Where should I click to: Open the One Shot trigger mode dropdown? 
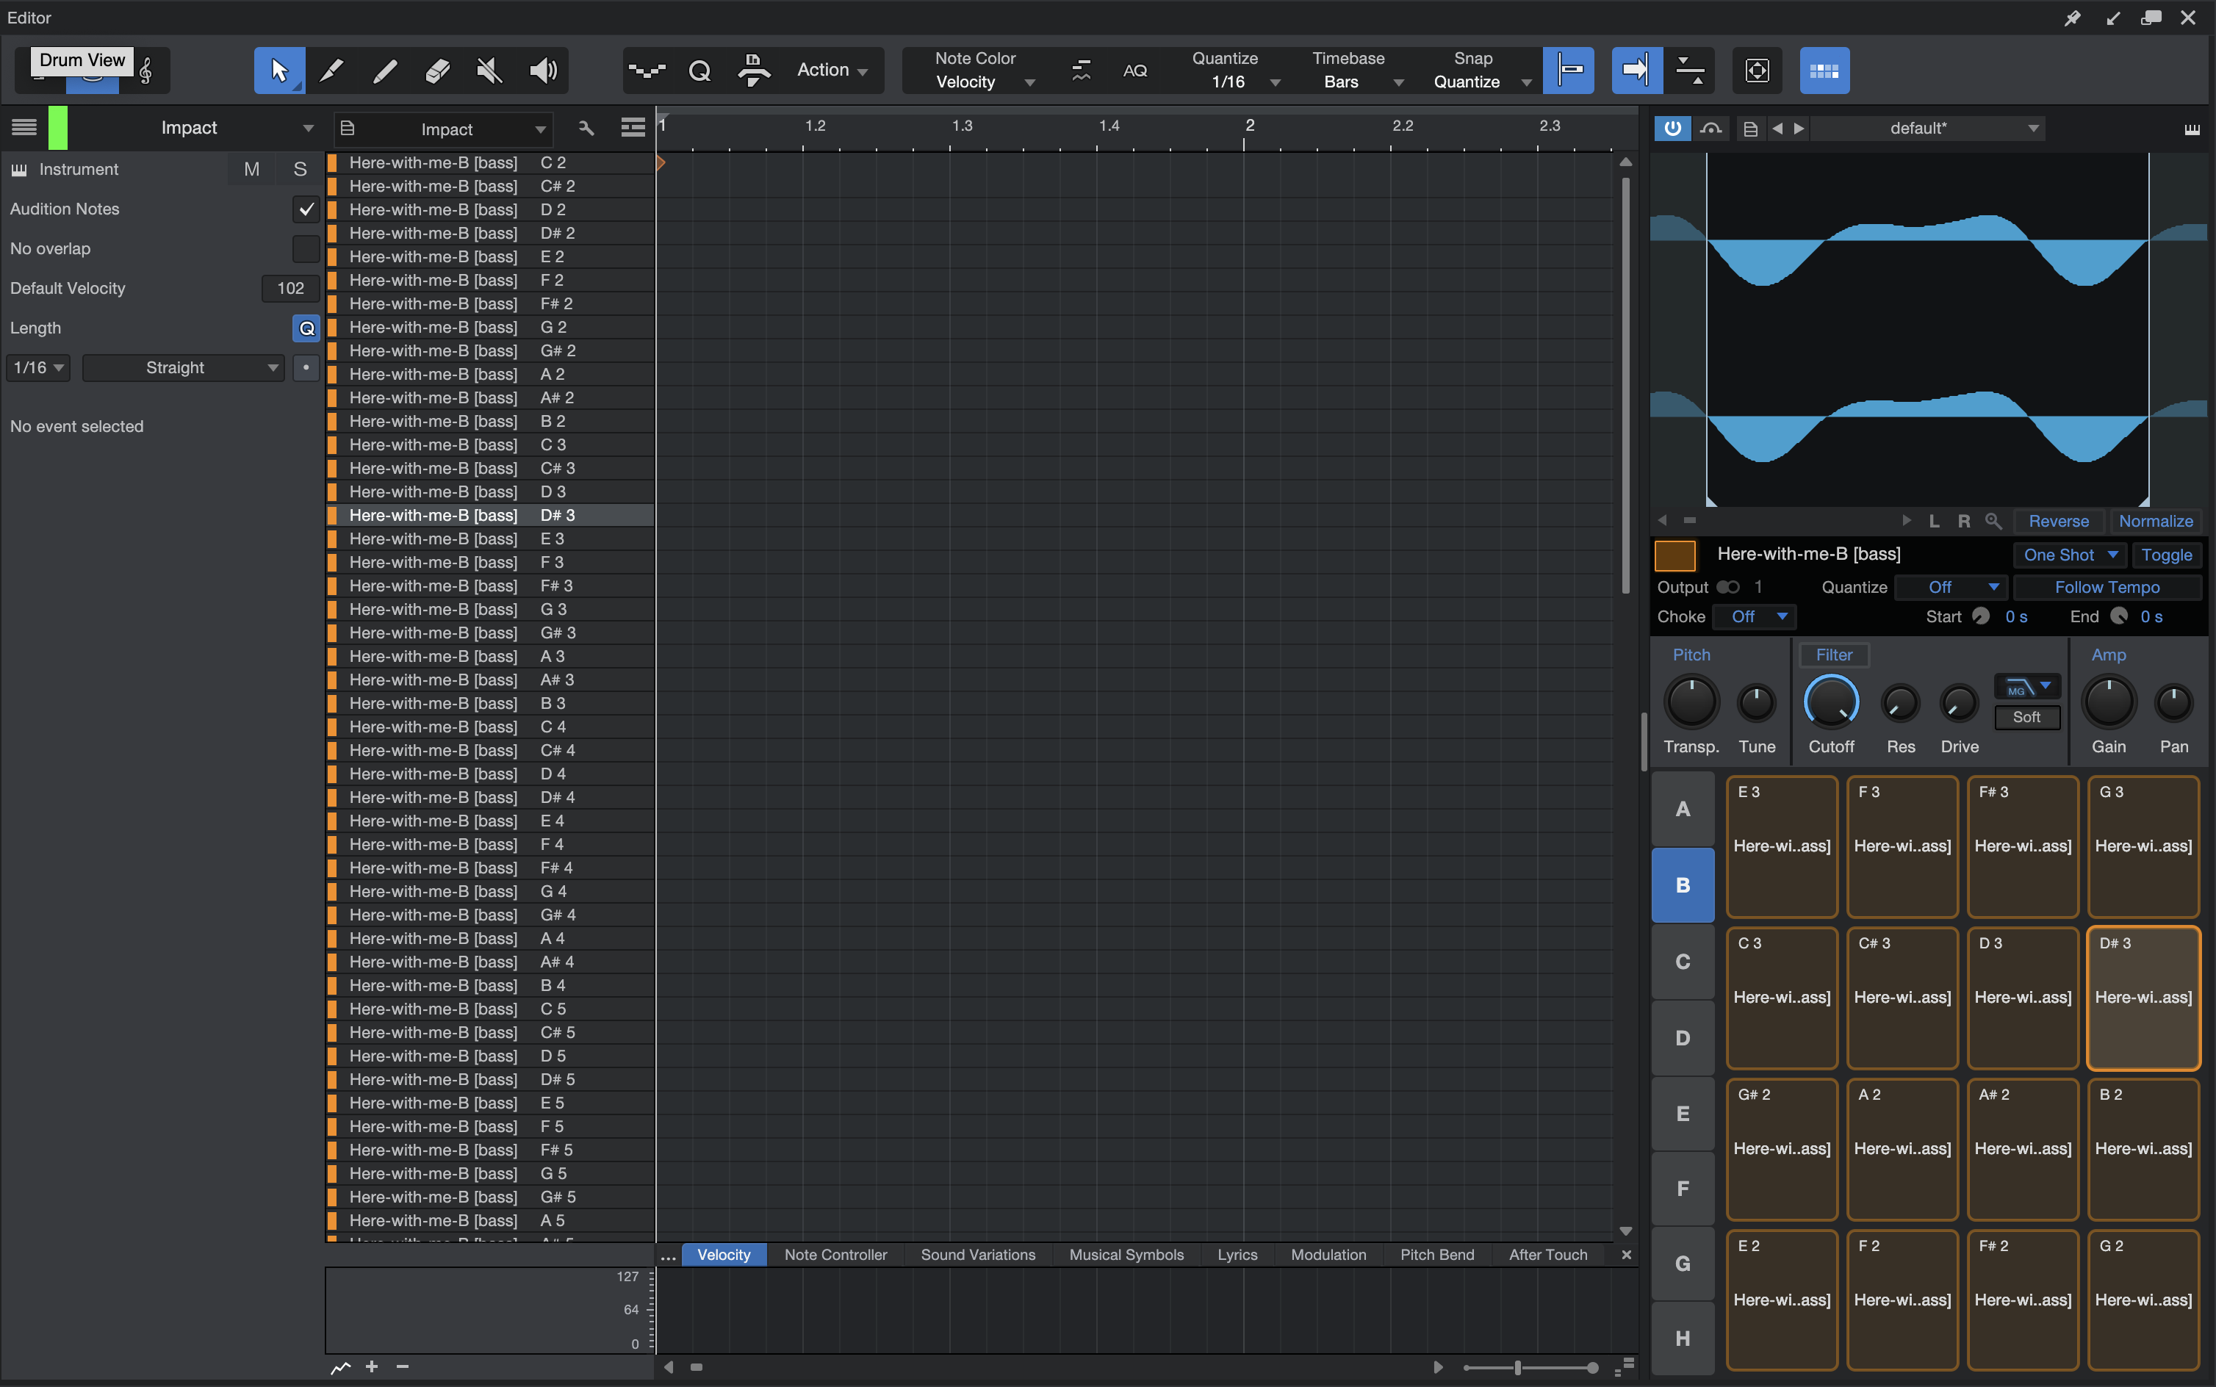[x=2071, y=555]
